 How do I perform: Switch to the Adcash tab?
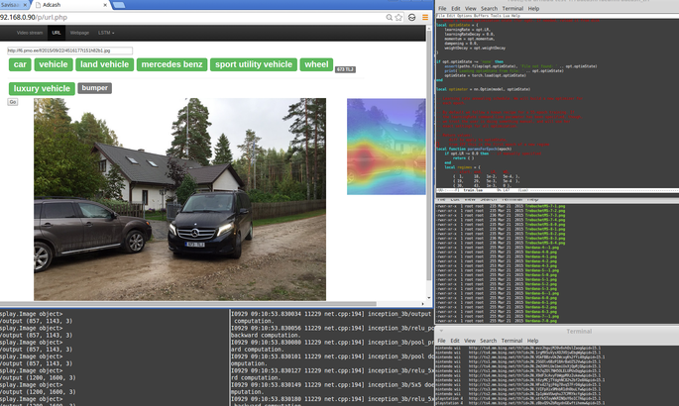(67, 5)
